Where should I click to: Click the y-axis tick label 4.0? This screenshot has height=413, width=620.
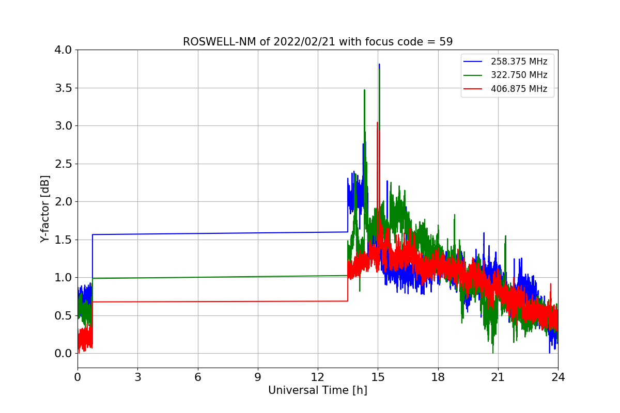click(x=64, y=50)
